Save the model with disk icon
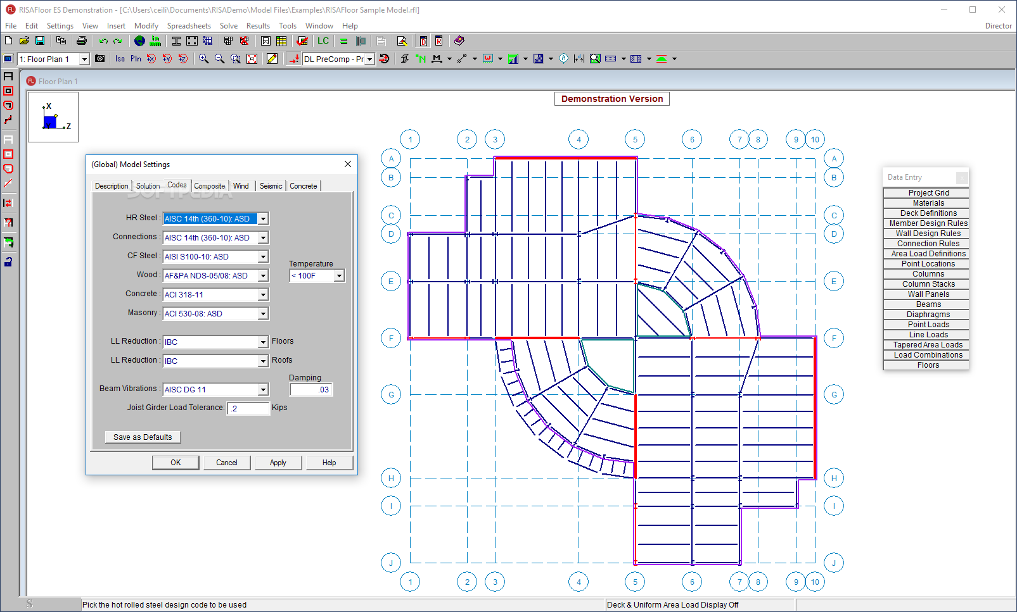Screen dimensions: 1017x612 pyautogui.click(x=40, y=41)
